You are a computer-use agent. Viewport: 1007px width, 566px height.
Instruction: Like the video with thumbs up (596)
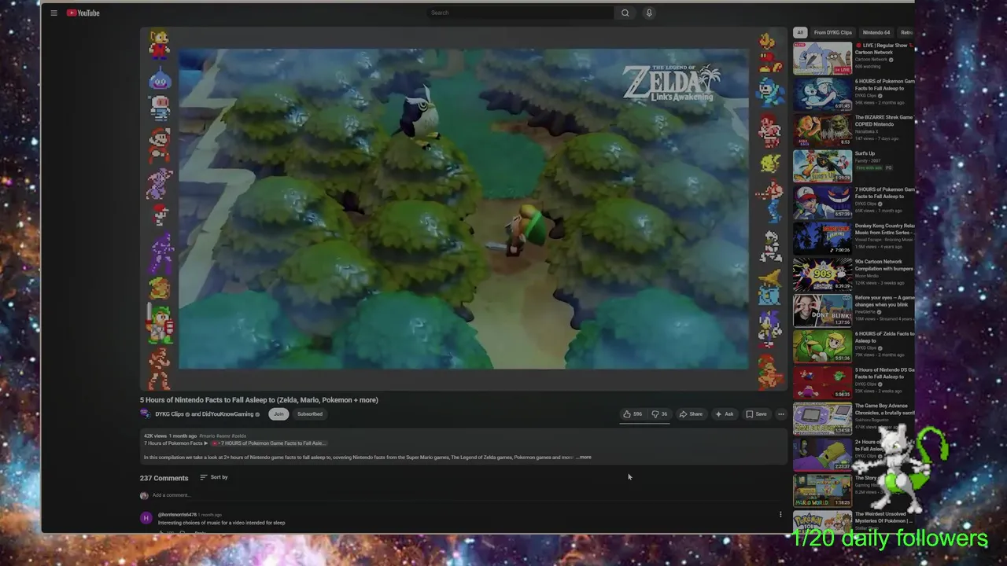pos(633,414)
